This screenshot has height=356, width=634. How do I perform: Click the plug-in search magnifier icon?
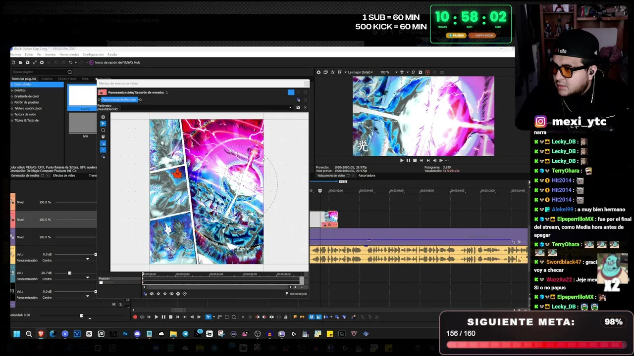pos(69,72)
